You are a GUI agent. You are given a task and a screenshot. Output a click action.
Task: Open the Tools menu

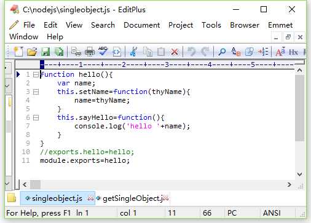click(211, 25)
